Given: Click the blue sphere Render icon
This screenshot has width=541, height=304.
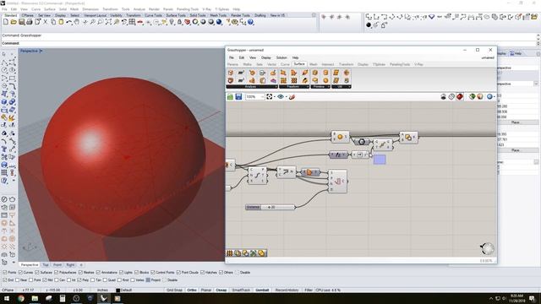Looking at the screenshot, I should tap(219, 22).
